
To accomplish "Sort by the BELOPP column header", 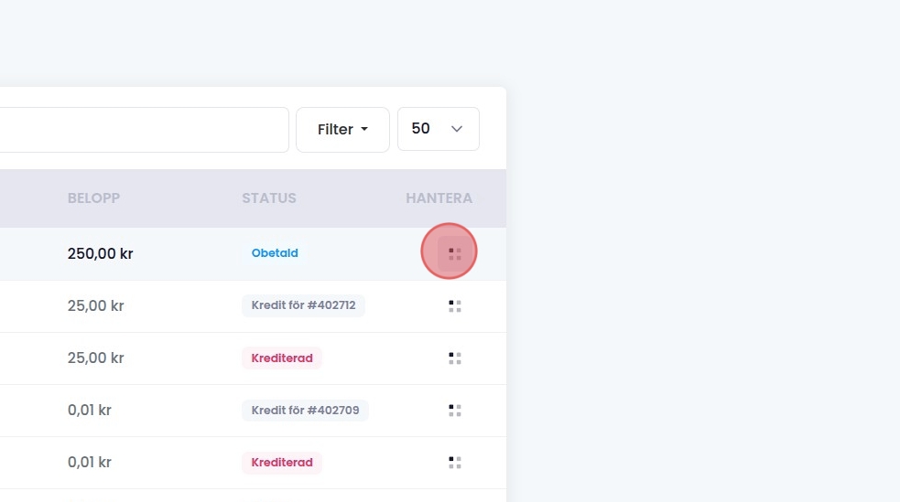I will (93, 198).
